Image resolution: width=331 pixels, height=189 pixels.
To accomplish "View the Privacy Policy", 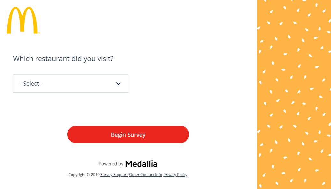I will pos(175,174).
